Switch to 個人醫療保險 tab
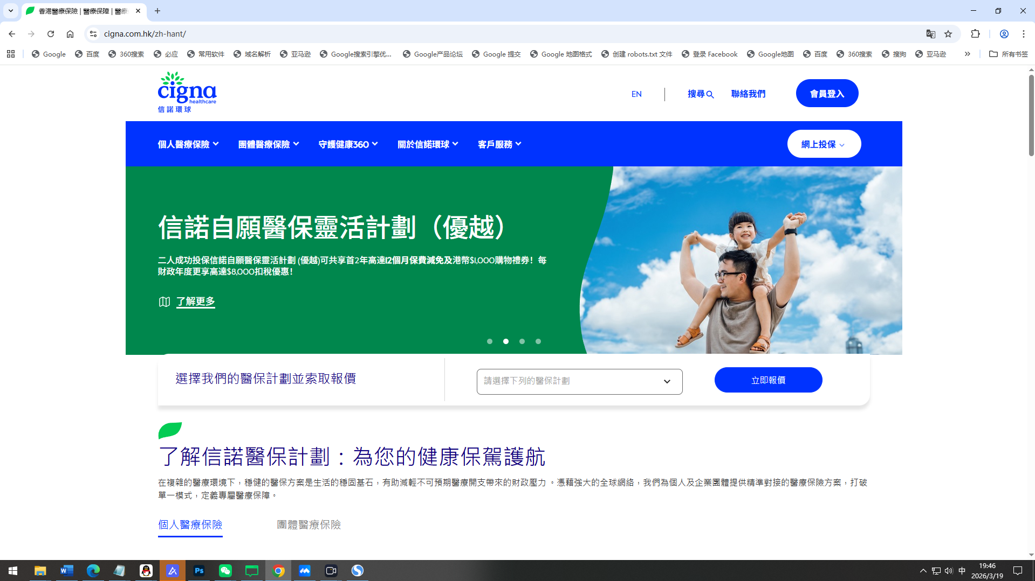Screen dimensions: 1035x581 pyautogui.click(x=190, y=524)
